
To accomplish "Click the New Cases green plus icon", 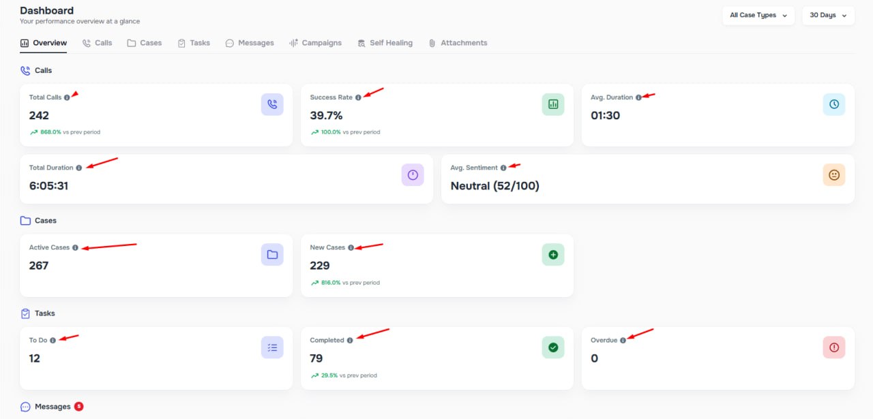I will [x=553, y=255].
